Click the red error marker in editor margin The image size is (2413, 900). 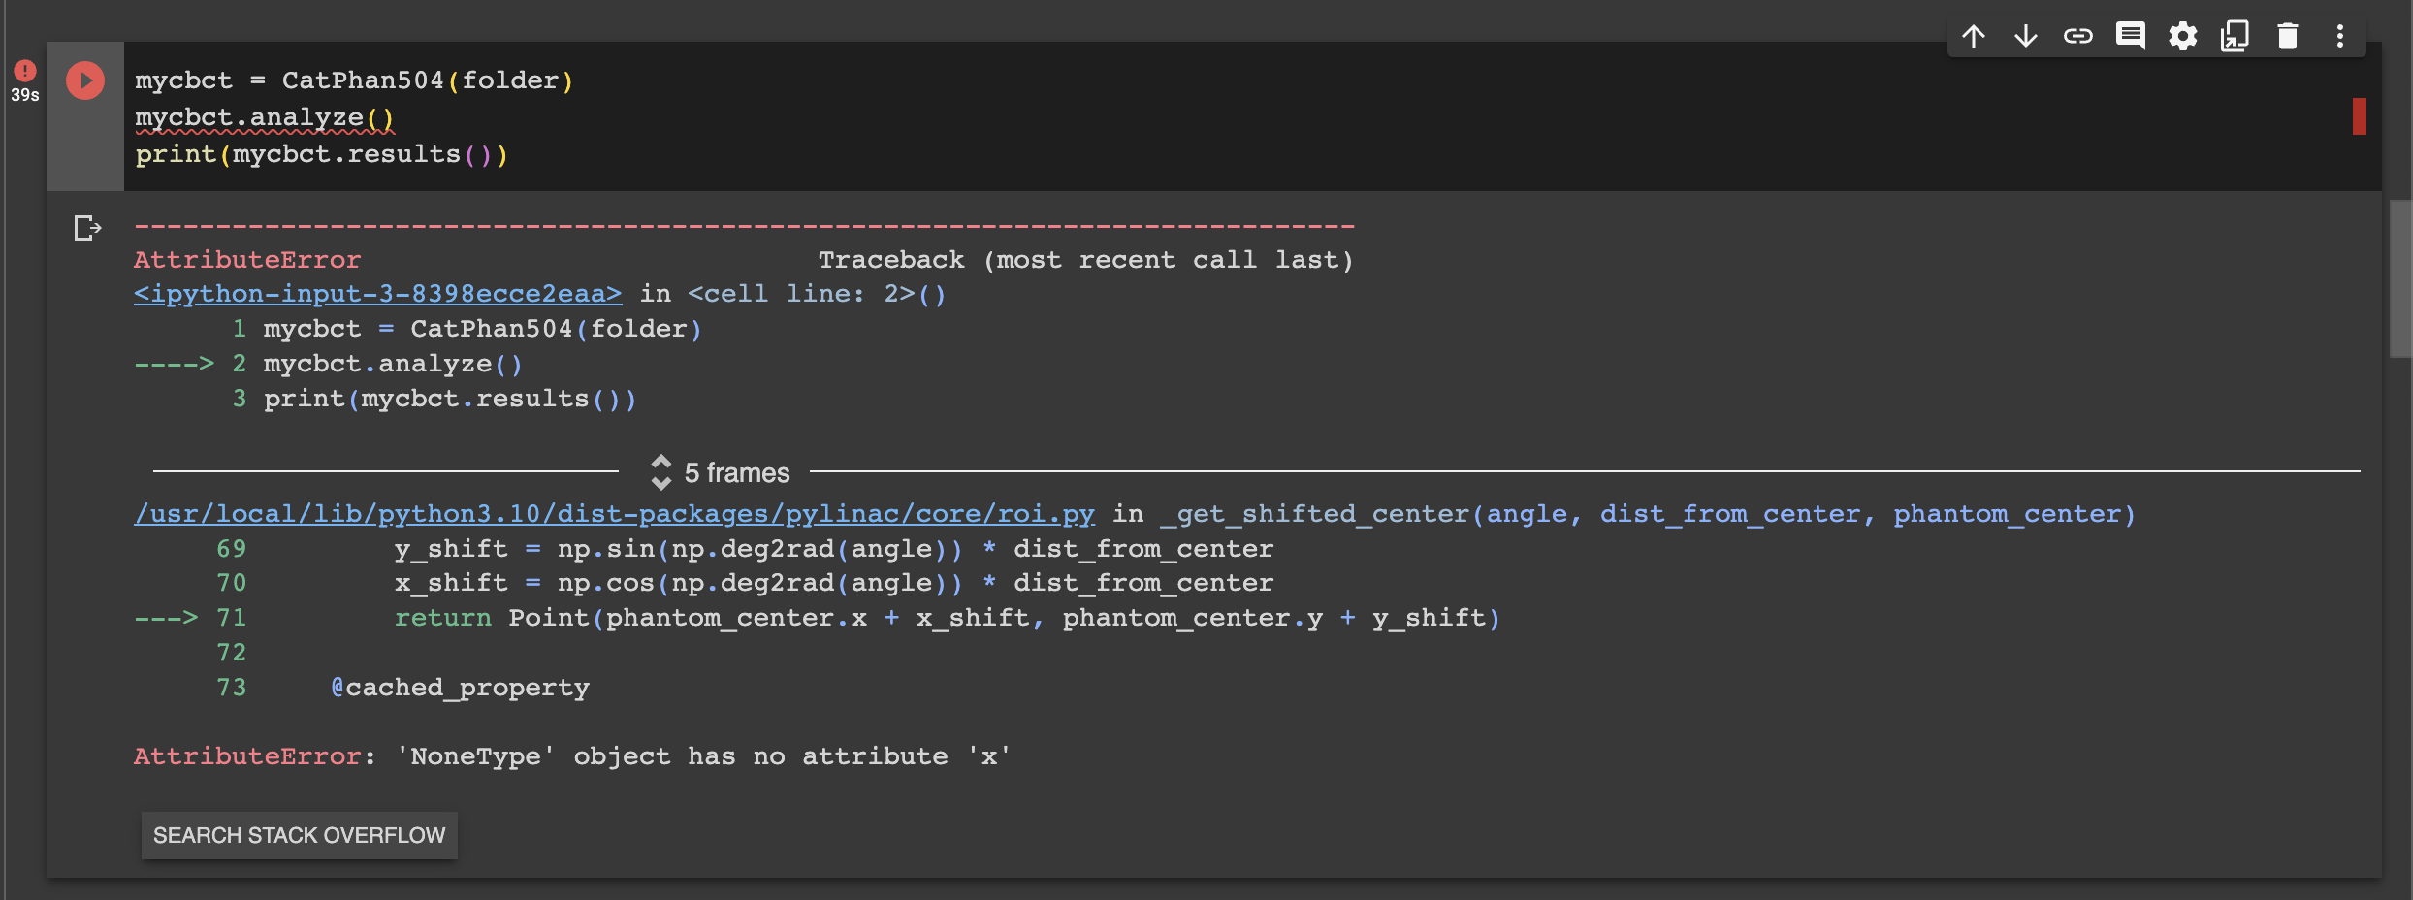tap(2360, 116)
